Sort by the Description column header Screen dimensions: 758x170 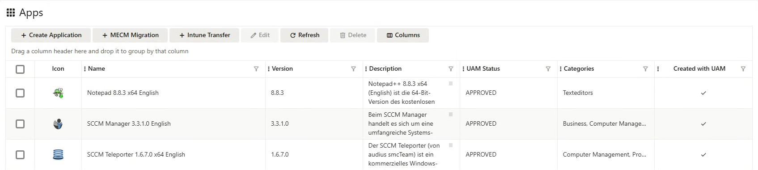pos(385,69)
